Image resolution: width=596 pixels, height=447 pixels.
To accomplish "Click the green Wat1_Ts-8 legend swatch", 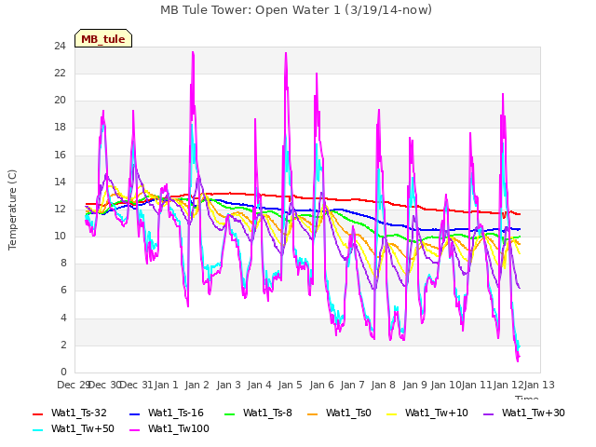I will [230, 413].
